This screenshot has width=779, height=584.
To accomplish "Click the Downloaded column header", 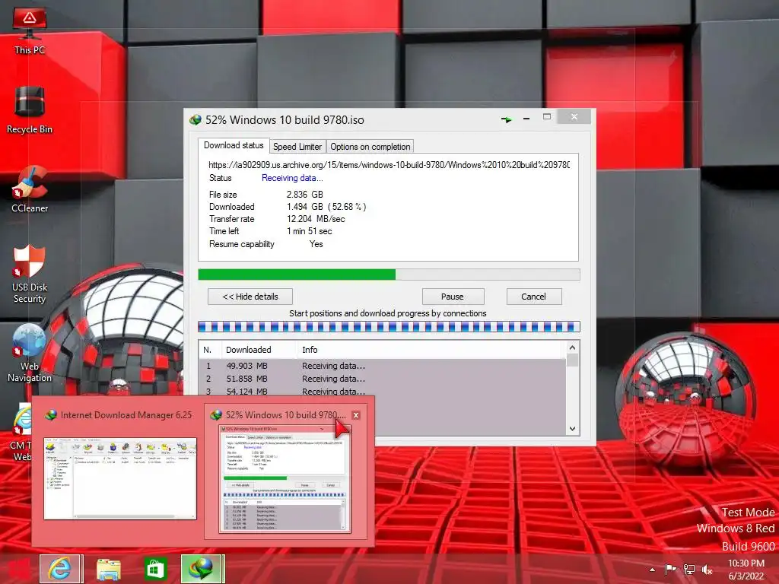I will point(259,350).
